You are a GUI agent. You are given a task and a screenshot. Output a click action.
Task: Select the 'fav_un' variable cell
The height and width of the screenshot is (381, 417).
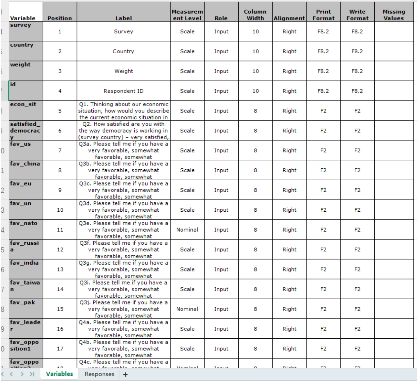tap(26, 210)
